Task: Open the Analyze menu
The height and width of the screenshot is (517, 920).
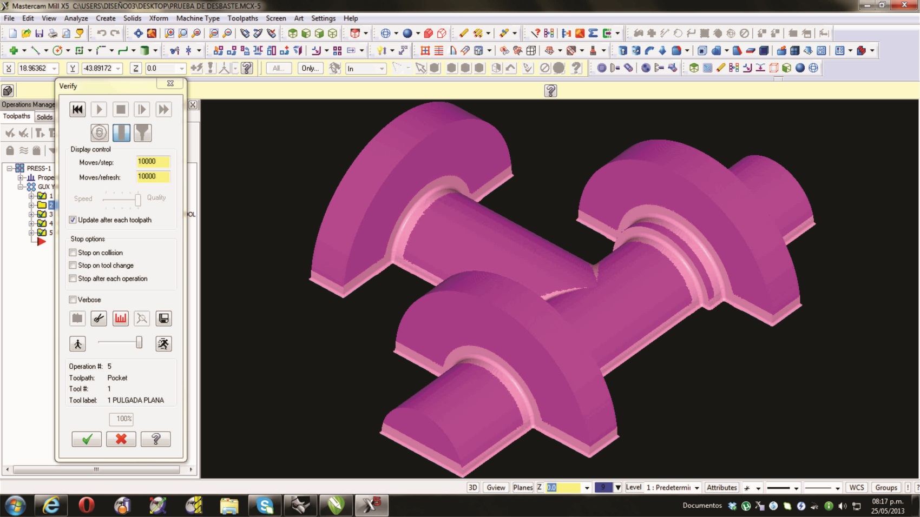Action: pyautogui.click(x=76, y=18)
